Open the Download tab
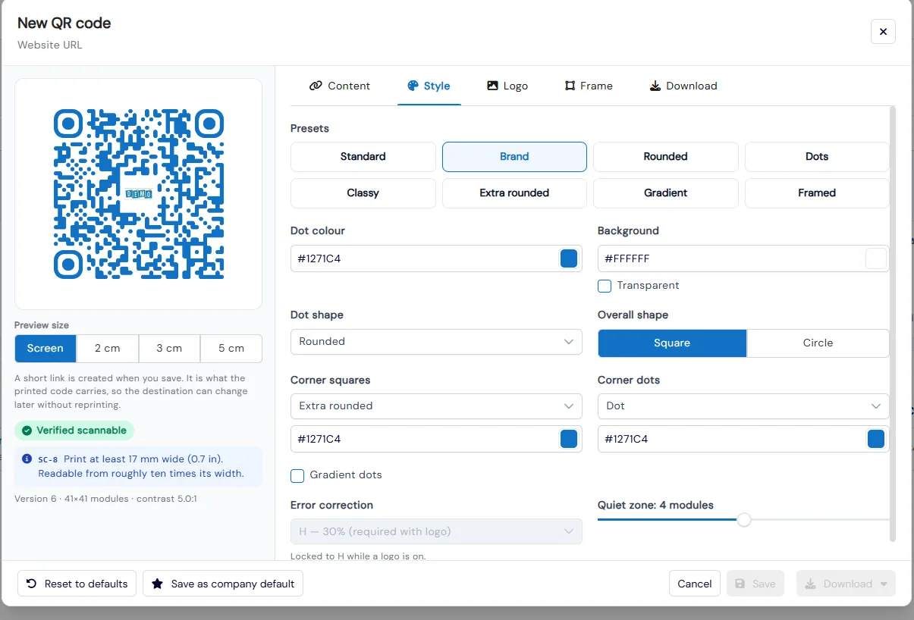 point(683,86)
